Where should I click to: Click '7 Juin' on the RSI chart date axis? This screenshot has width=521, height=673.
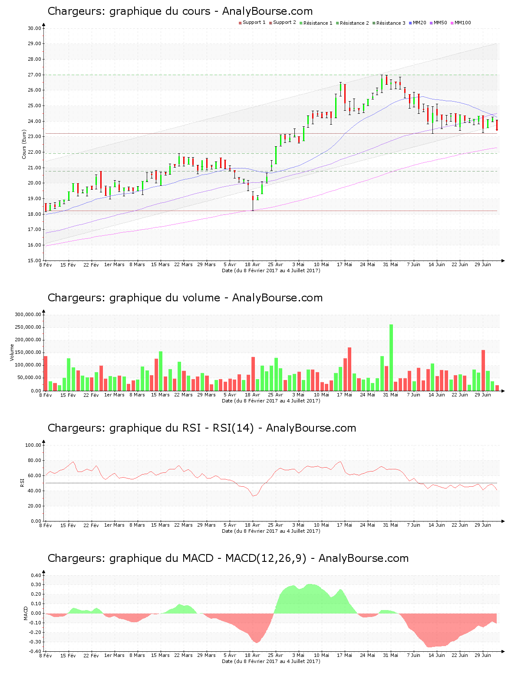pyautogui.click(x=414, y=525)
